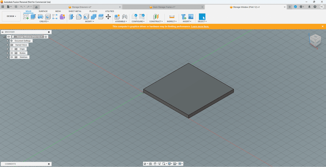Screen dimensions: 326x167
Task: Click the Measure tool in Inspect
Action: tap(172, 17)
